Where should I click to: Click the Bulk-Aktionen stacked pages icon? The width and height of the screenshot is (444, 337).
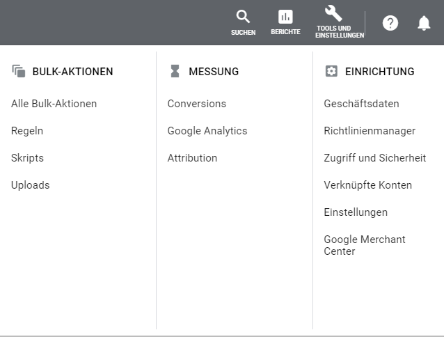tap(19, 71)
